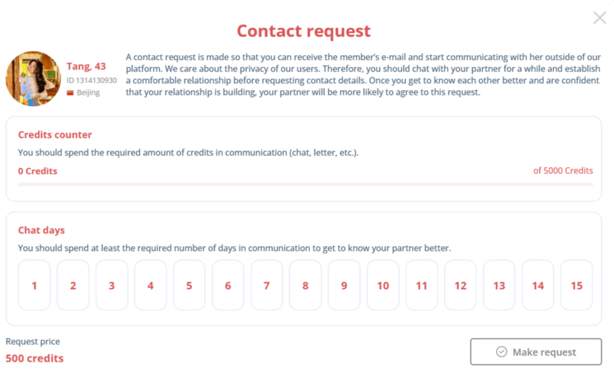Click the Contact request title
614x373 pixels.
[304, 31]
